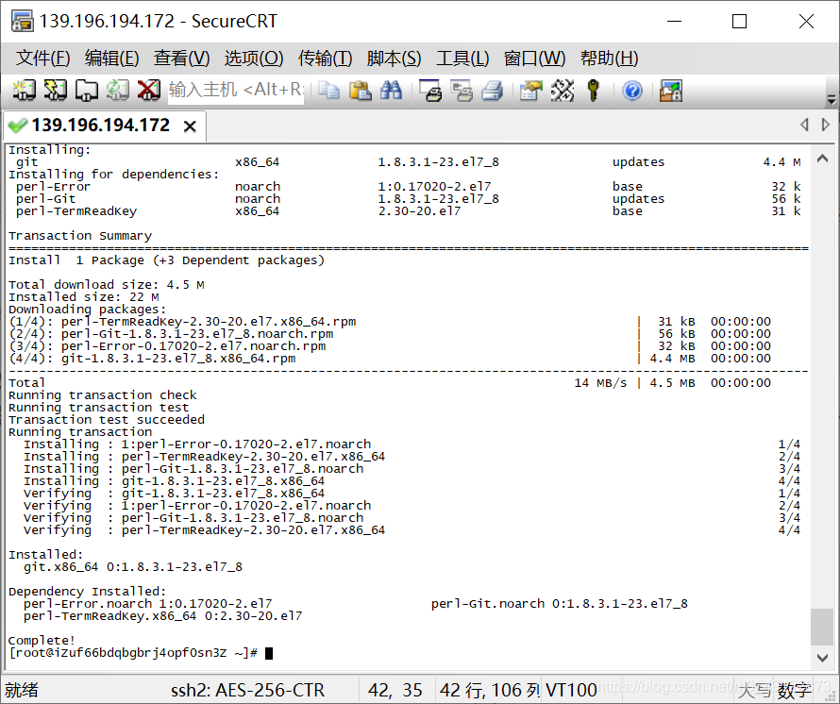Click the Public Key Assistant key icon
The image size is (840, 704).
(x=593, y=90)
